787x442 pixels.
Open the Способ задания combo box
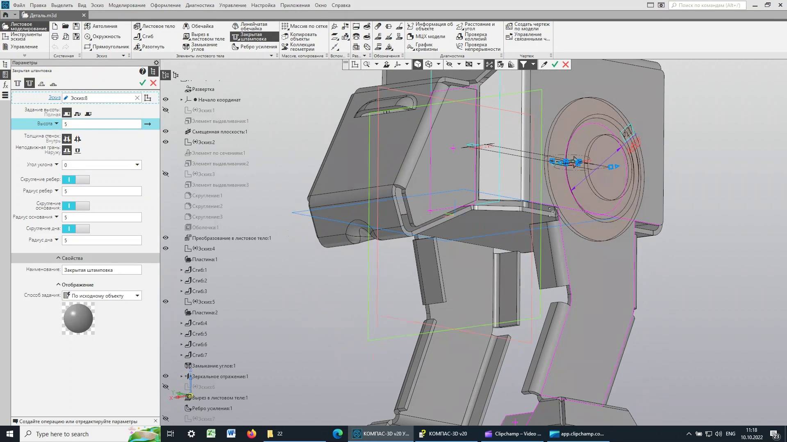102,296
